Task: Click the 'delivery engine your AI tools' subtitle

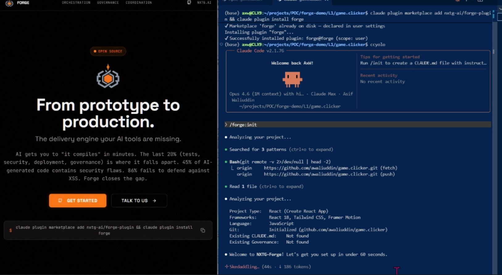Action: click(108, 139)
